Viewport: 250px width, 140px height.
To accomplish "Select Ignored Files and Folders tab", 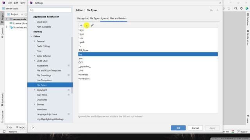I will pyautogui.click(x=114, y=18).
